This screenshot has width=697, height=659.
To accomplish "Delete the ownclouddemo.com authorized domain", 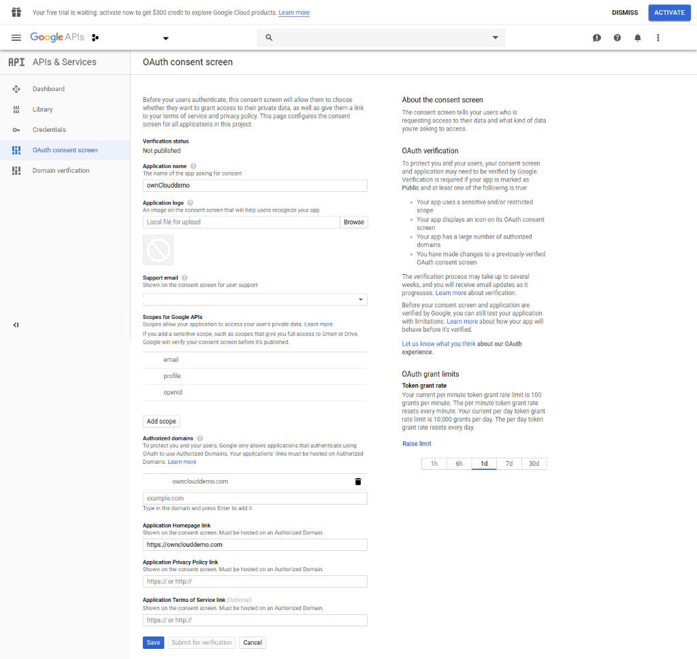I will [x=358, y=481].
